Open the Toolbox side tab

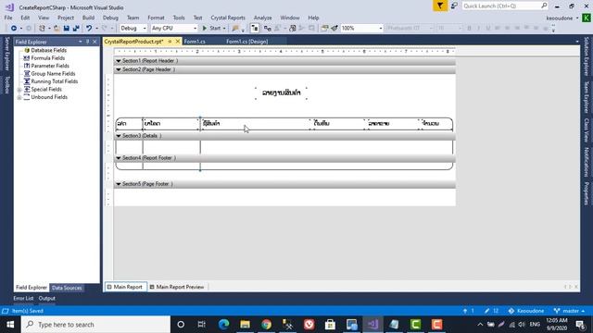coord(6,85)
